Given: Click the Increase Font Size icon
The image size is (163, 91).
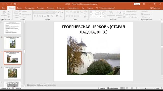Looking at the screenshot, I should [x=56, y=12].
